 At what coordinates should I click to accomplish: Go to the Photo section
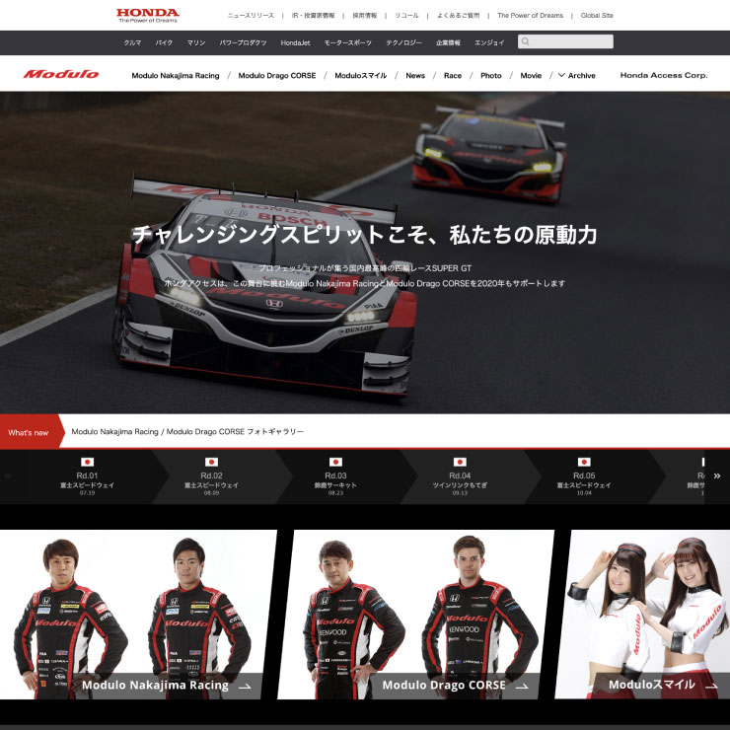pyautogui.click(x=491, y=75)
